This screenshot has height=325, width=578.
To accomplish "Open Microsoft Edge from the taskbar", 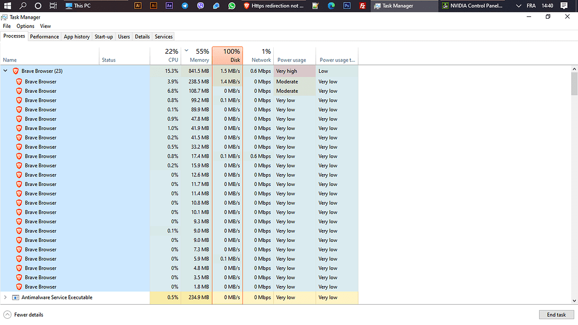I will [331, 6].
